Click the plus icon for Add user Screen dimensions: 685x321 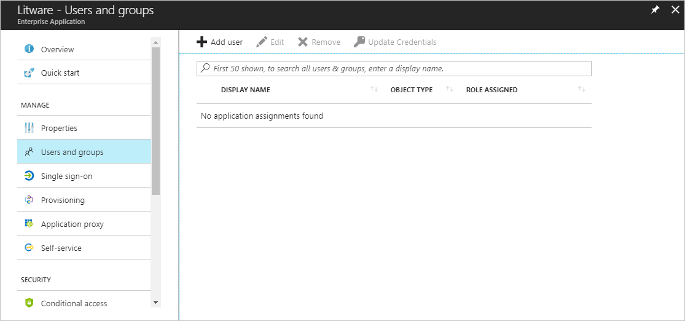click(202, 42)
